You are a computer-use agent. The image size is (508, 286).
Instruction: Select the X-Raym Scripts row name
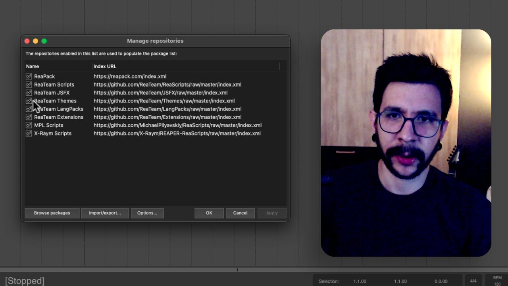coord(53,133)
